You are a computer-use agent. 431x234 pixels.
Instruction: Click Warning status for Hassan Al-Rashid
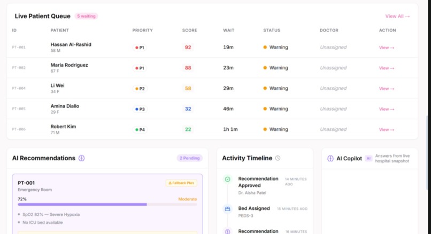(276, 47)
